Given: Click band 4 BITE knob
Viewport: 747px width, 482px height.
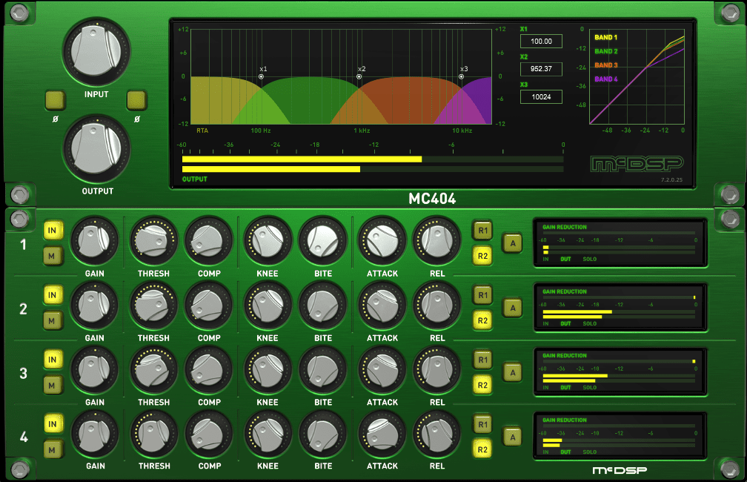Looking at the screenshot, I should [x=323, y=435].
